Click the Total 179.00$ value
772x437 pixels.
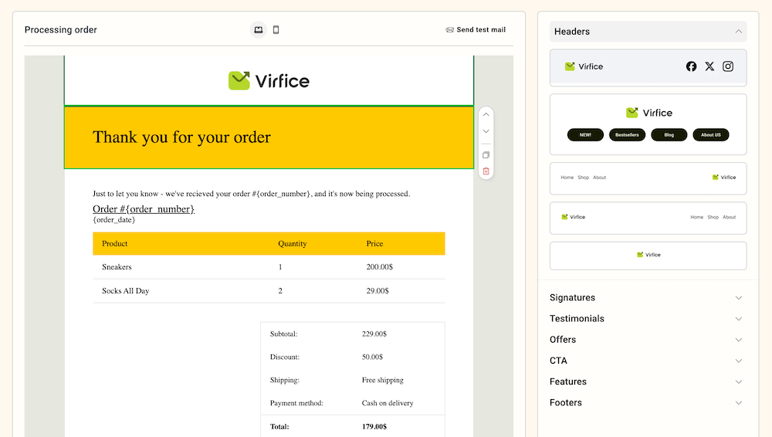click(x=374, y=427)
